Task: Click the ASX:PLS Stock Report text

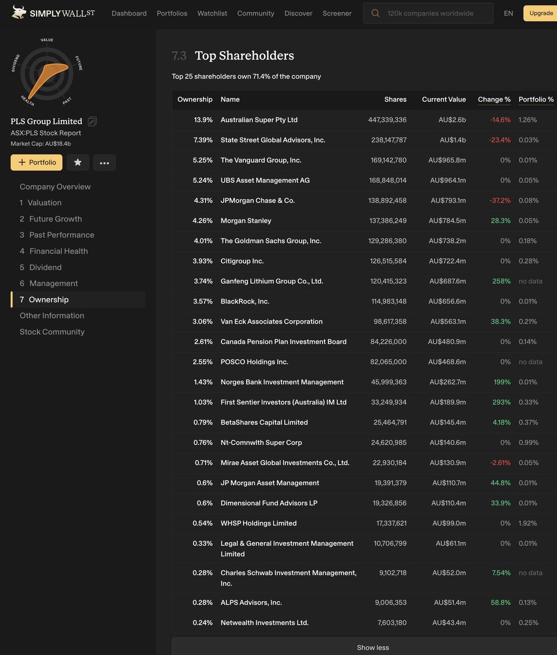Action: click(46, 133)
